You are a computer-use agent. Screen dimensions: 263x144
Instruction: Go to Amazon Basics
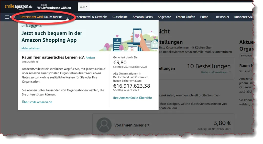click(143, 17)
